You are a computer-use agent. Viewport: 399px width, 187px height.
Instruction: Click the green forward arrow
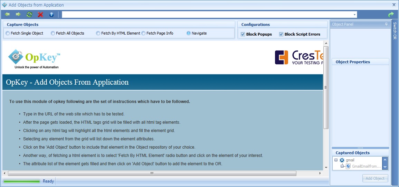click(18, 15)
